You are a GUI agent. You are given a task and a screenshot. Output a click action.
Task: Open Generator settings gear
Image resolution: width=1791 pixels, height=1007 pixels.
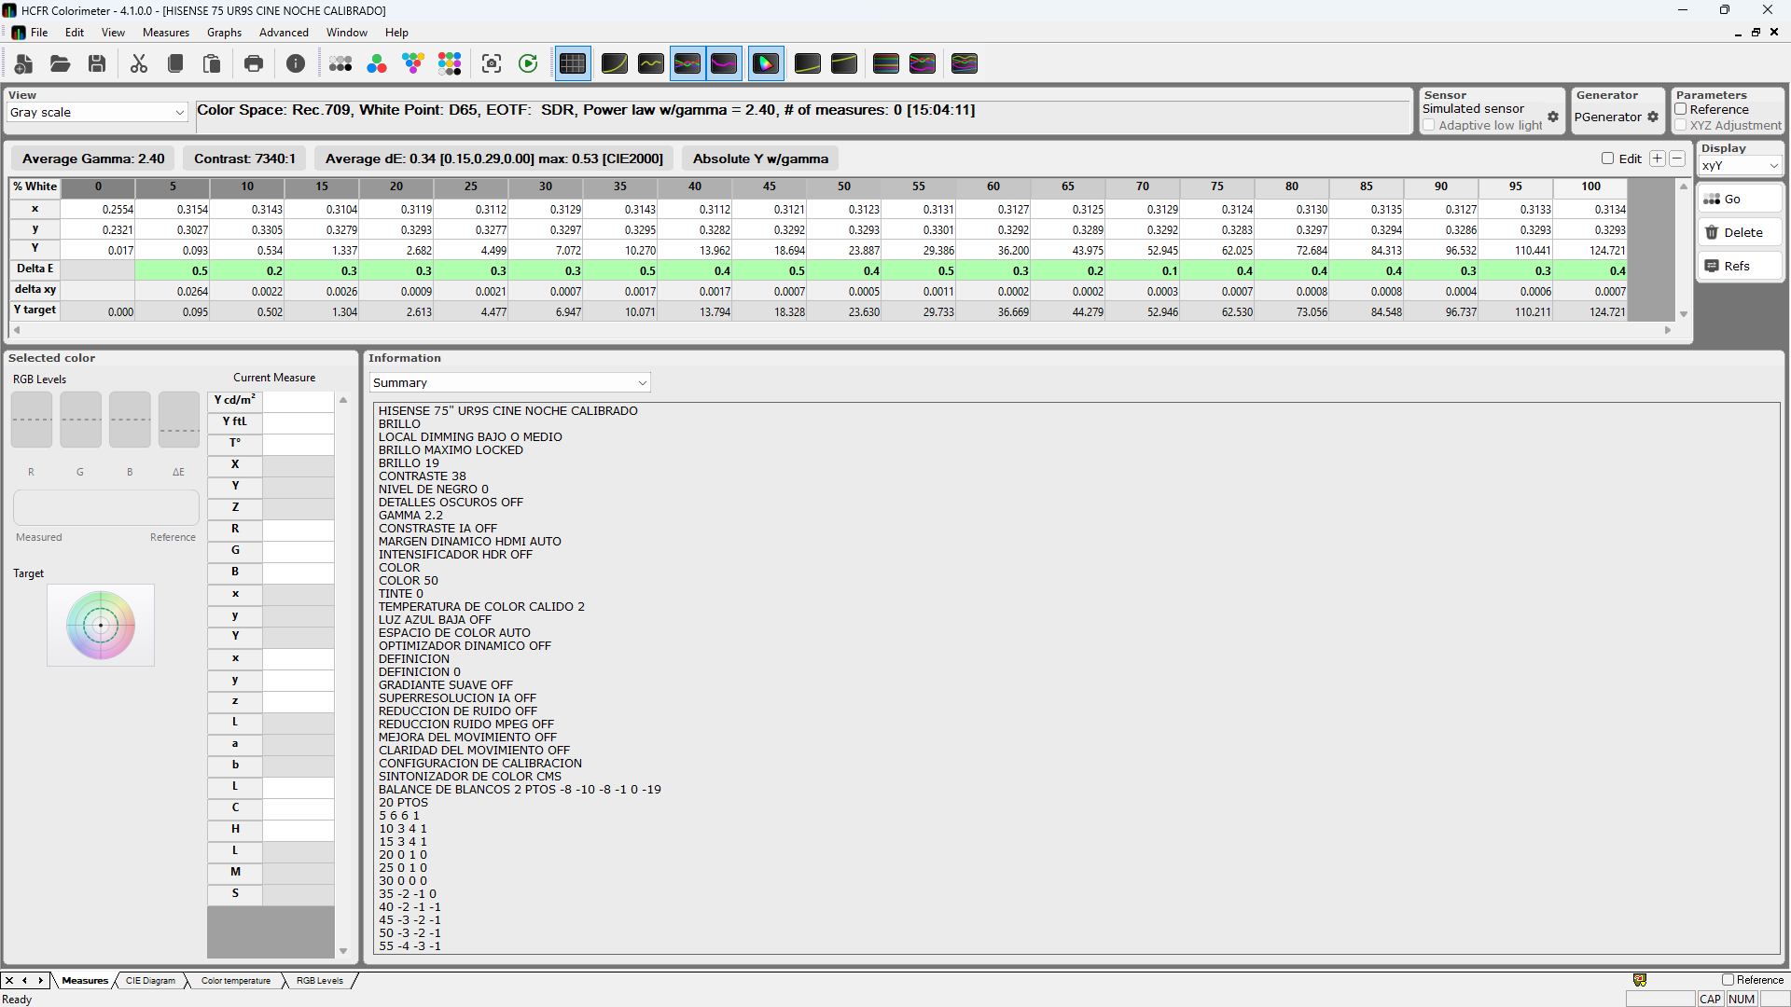(1653, 117)
